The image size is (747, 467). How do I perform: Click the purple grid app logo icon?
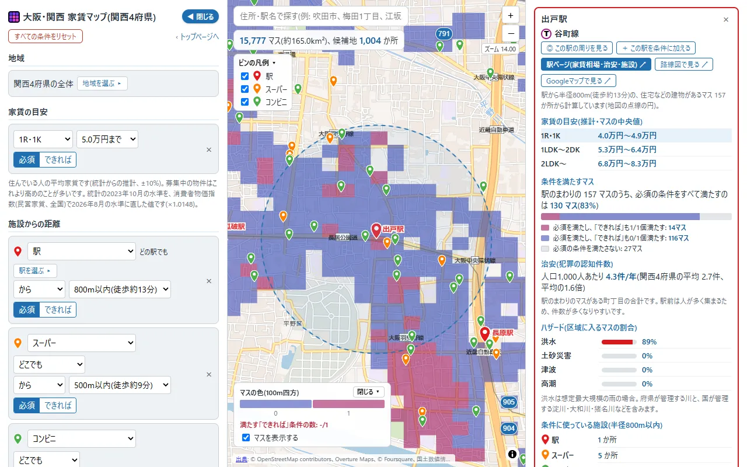(14, 16)
